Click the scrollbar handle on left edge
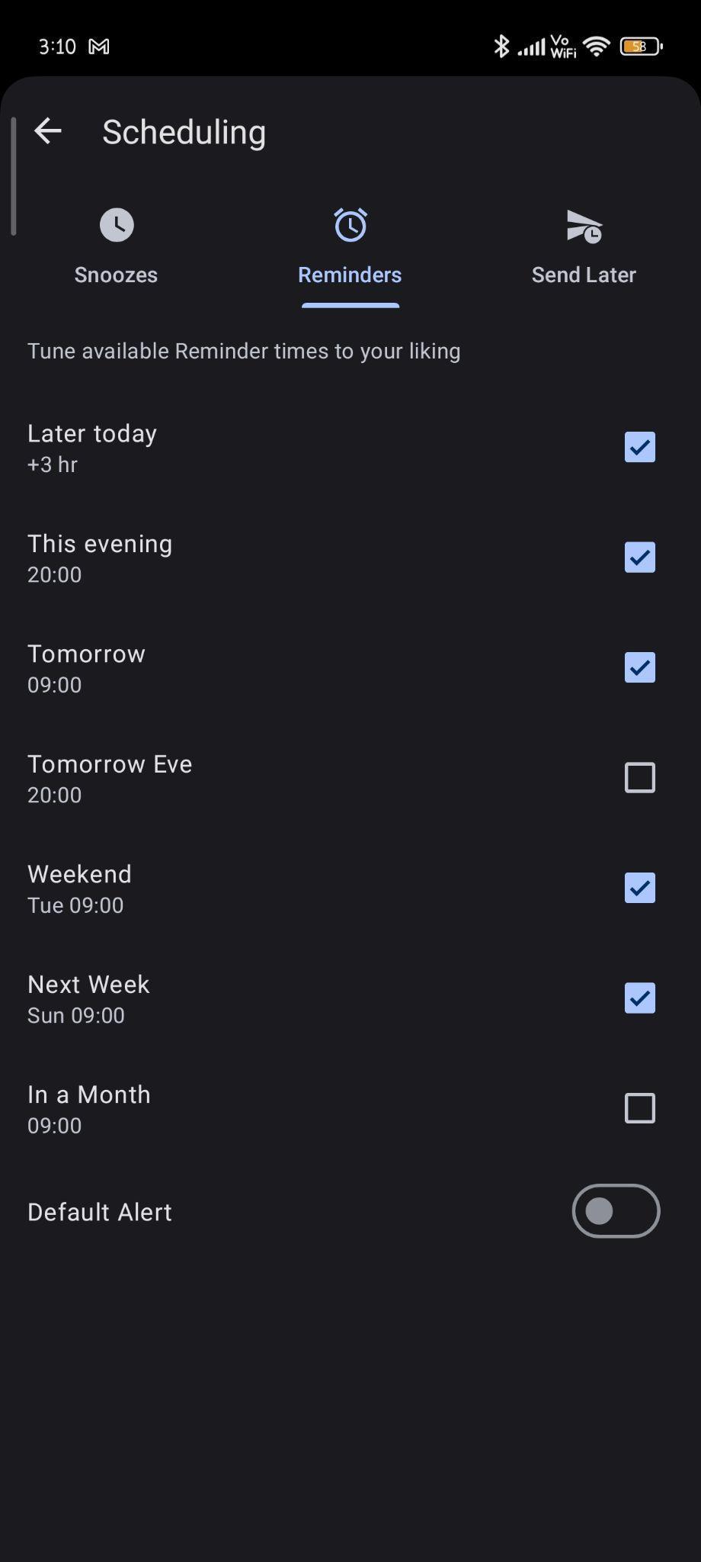This screenshot has height=1562, width=701. 13,176
